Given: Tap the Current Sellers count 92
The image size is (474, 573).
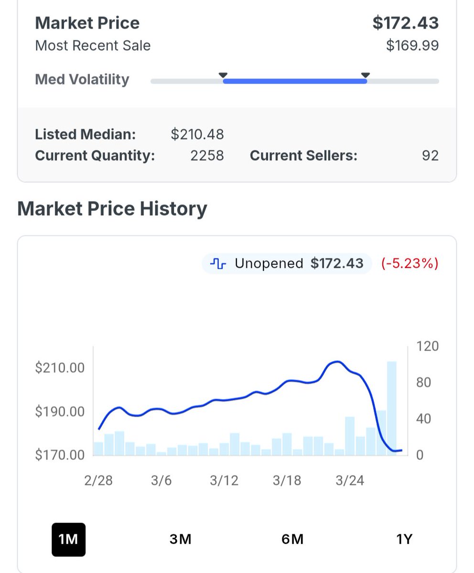Looking at the screenshot, I should (x=430, y=156).
